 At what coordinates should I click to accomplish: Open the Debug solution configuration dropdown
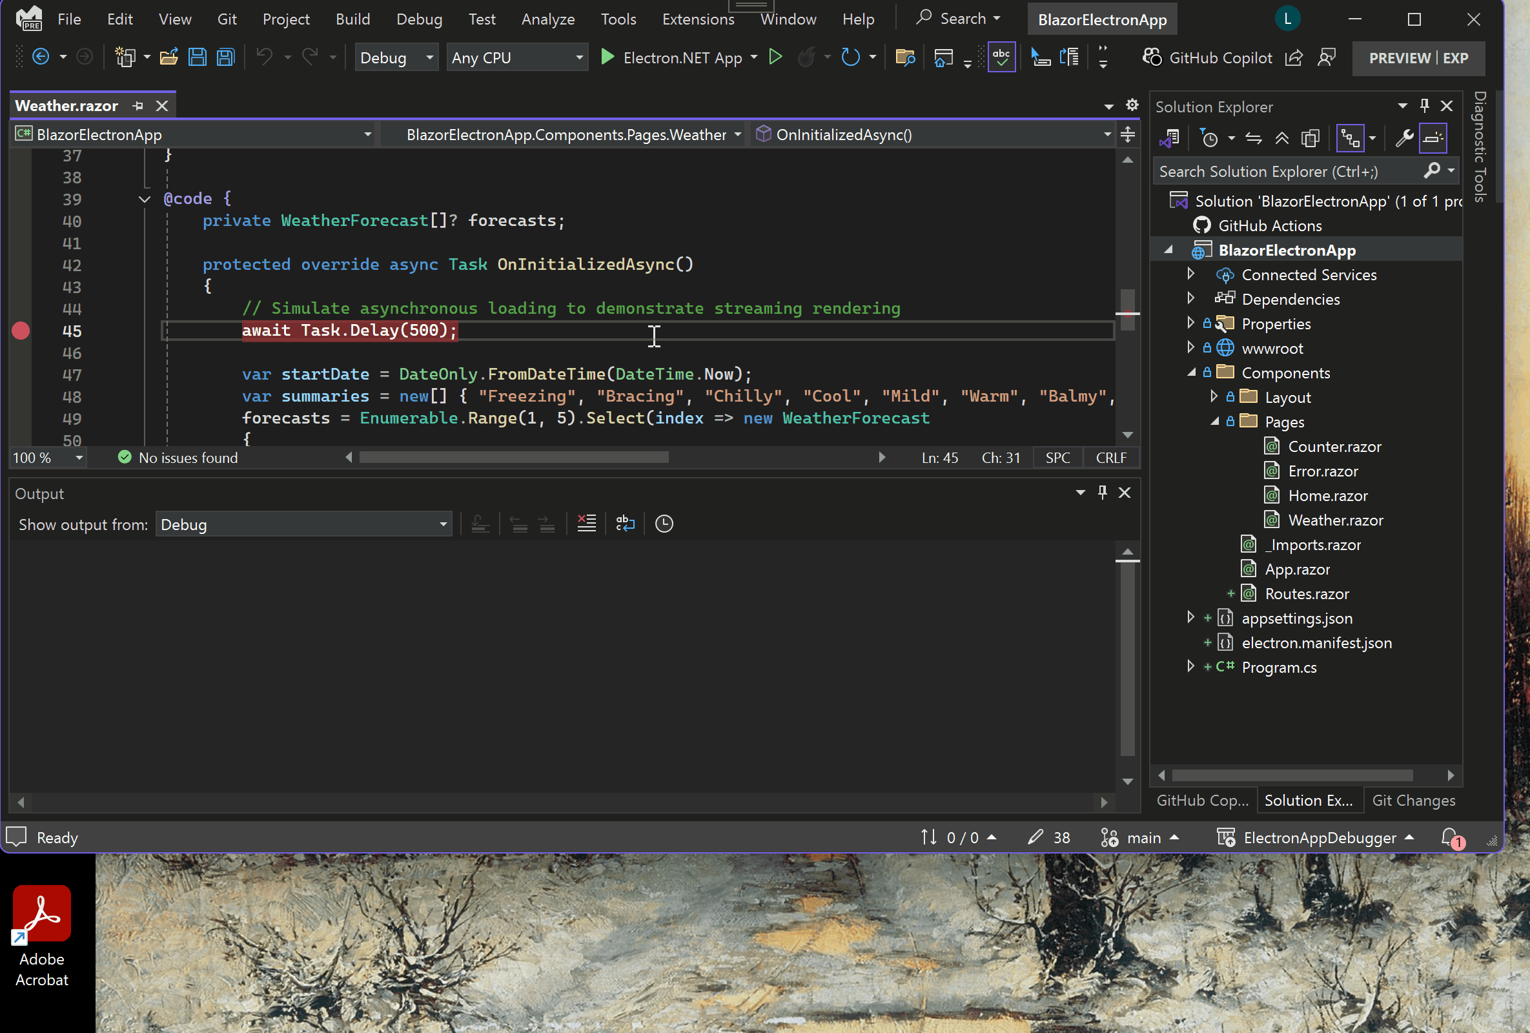(396, 58)
